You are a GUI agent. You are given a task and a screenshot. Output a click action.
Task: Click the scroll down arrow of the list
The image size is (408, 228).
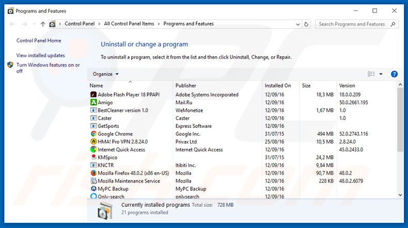click(400, 195)
